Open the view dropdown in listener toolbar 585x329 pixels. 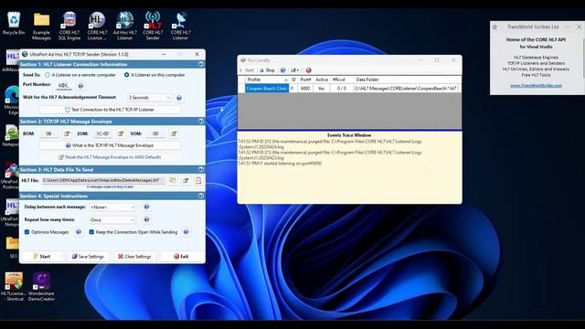tap(294, 70)
